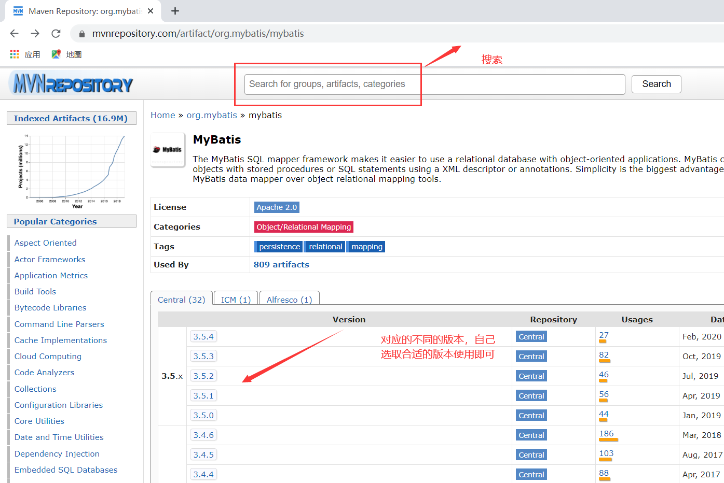Open the 103 usages link for 3.4.5

[x=606, y=453]
